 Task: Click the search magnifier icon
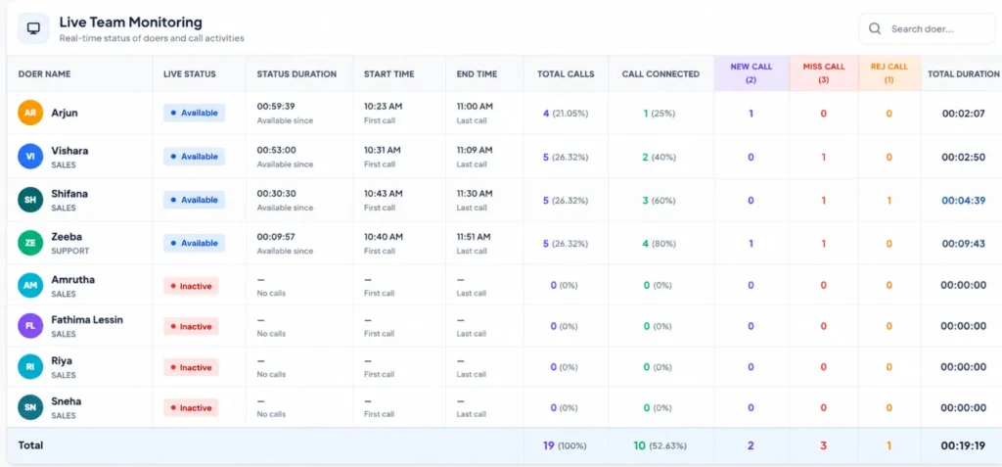875,28
